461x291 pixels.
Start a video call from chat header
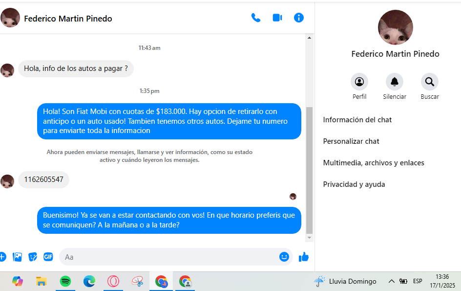pyautogui.click(x=277, y=18)
